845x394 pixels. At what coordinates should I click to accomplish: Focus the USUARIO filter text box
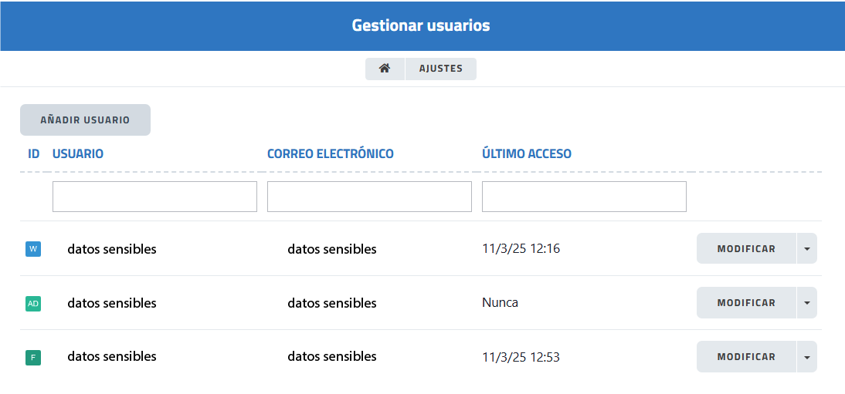[154, 197]
